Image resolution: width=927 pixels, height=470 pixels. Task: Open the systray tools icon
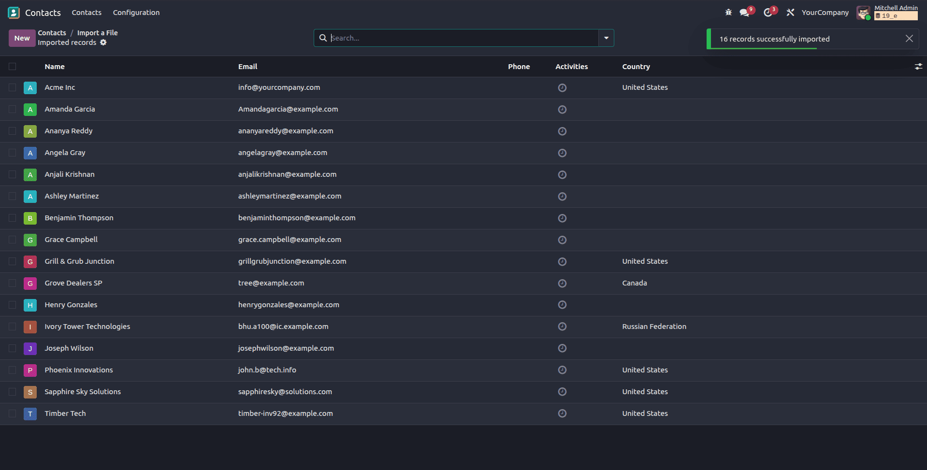pyautogui.click(x=790, y=12)
